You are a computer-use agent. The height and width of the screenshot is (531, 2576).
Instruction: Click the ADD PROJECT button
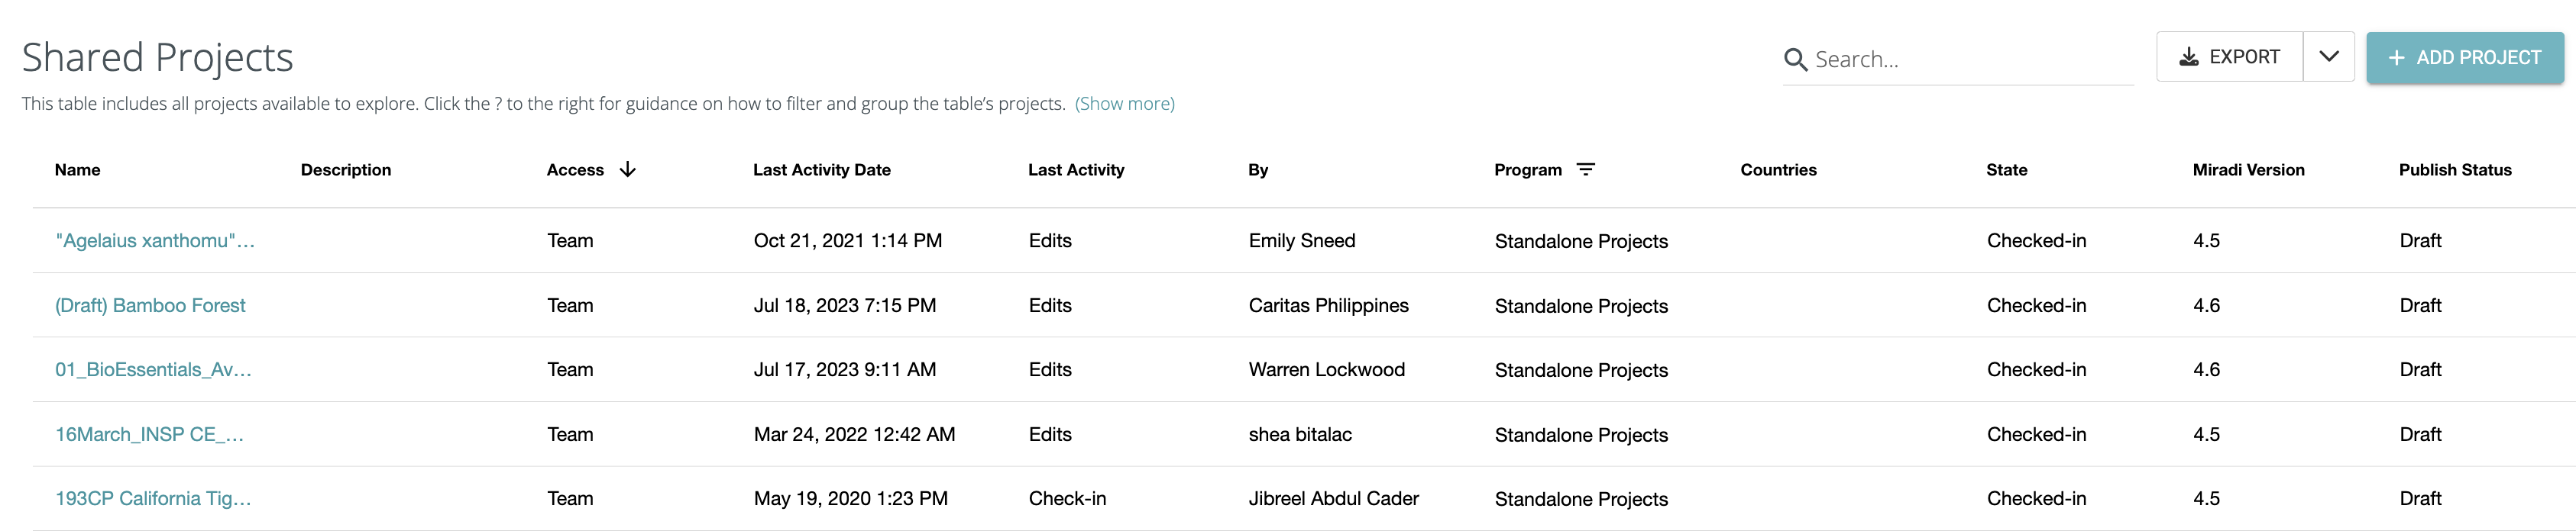(x=2466, y=58)
